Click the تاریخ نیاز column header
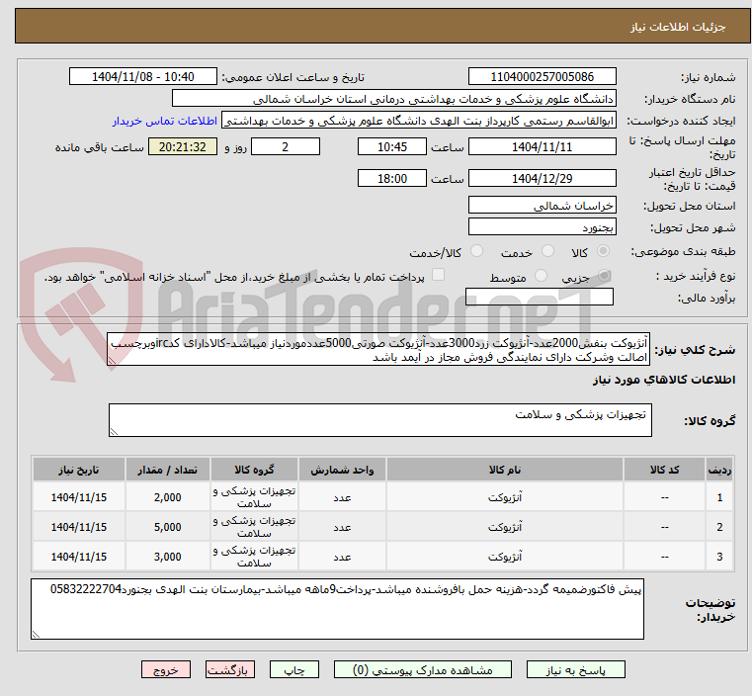 click(79, 470)
